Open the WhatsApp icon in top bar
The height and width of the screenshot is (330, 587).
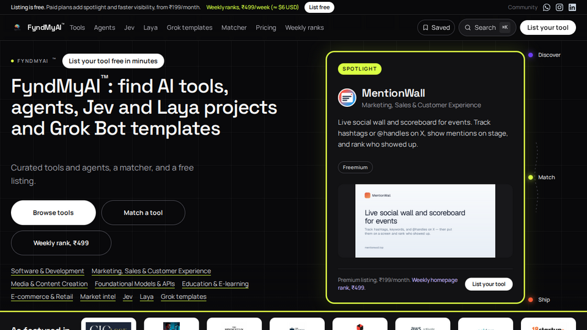[x=547, y=7]
